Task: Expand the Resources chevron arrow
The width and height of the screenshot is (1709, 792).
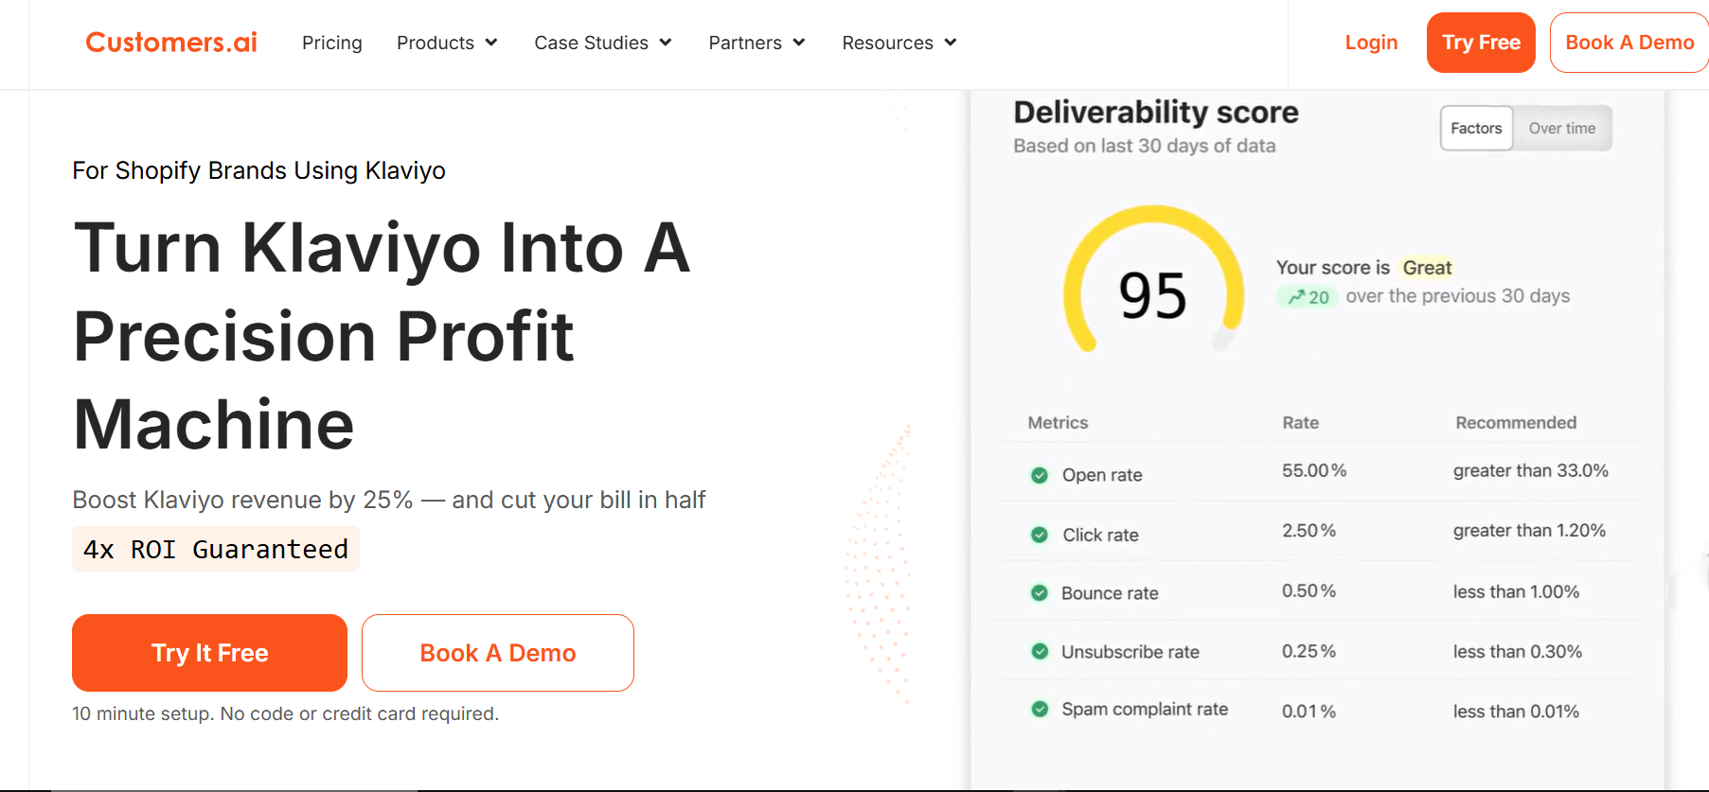Action: (x=951, y=43)
